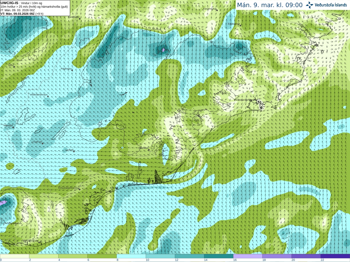Viewport: 350px width, 262px height.
Task: Click the Vatnsfell station label
Action: click(x=8, y=126)
